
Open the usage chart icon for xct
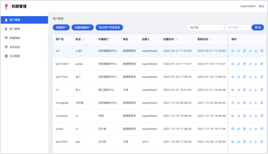[256, 51]
